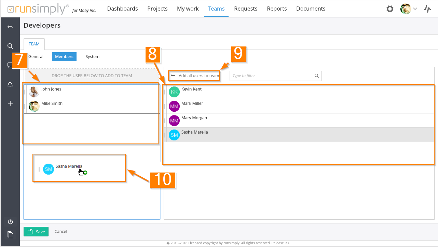Select the TEAM tab

click(34, 44)
